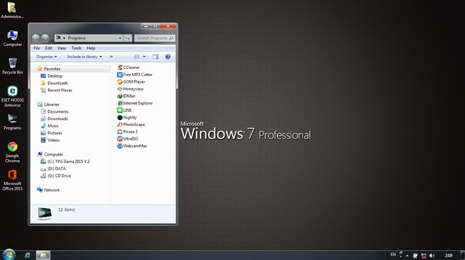
Task: Select Libraries in the navigation pane
Action: pyautogui.click(x=48, y=104)
